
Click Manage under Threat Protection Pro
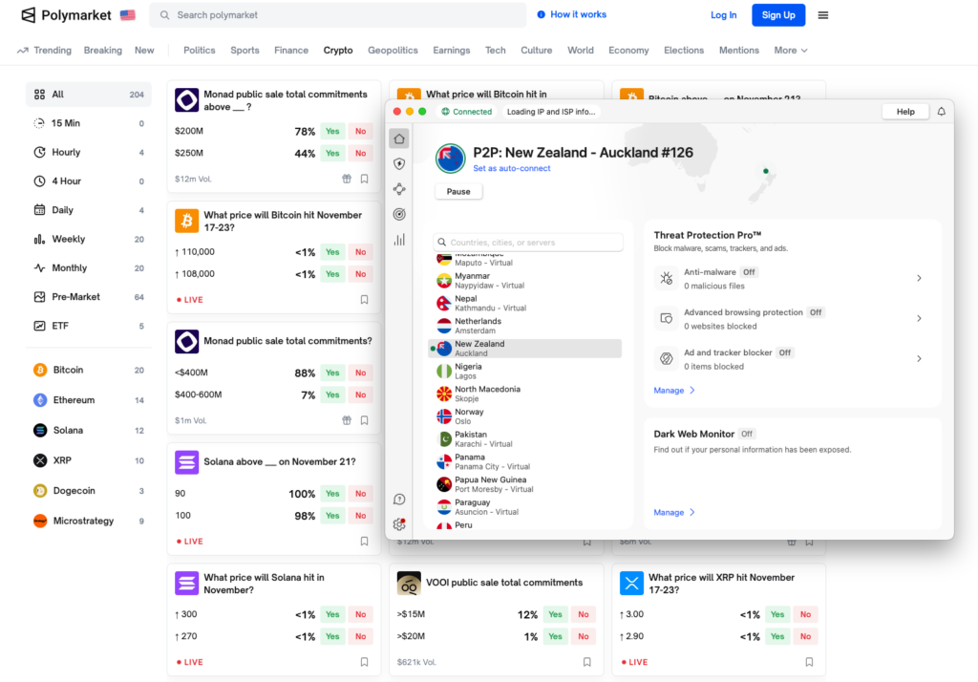pos(673,391)
